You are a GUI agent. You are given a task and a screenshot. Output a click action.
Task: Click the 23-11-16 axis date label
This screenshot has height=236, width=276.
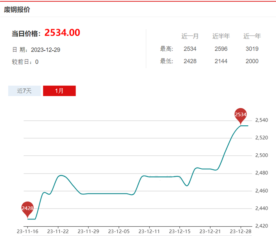pyautogui.click(x=28, y=232)
